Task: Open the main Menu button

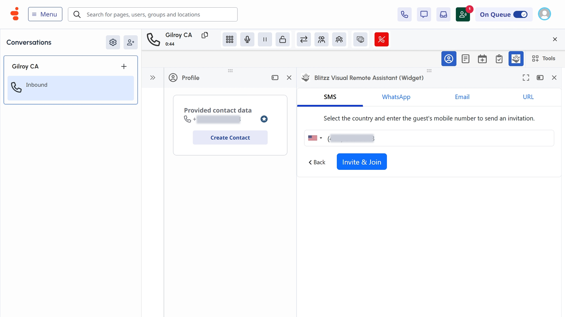Action: pos(45,14)
